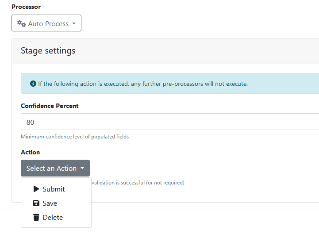
Task: Choose Save from the action menu
Action: tap(50, 203)
